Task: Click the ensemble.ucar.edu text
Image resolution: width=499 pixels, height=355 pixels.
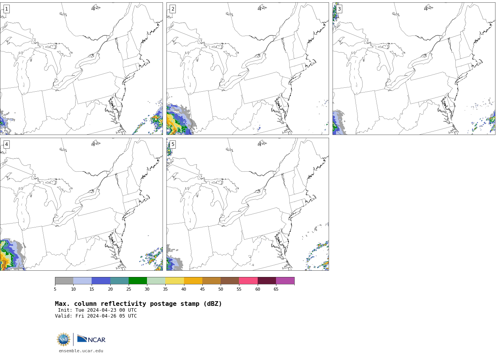Action: [x=81, y=351]
